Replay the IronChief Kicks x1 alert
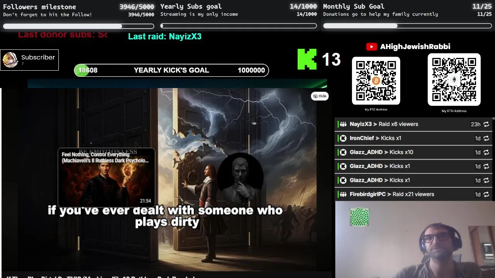Viewport: 495px width, 278px height. 486,138
